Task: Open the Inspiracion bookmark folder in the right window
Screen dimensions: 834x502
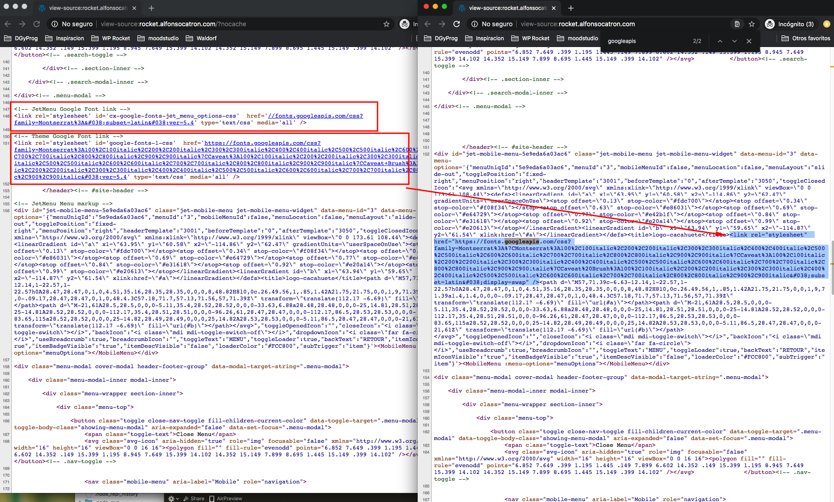Action: click(485, 38)
